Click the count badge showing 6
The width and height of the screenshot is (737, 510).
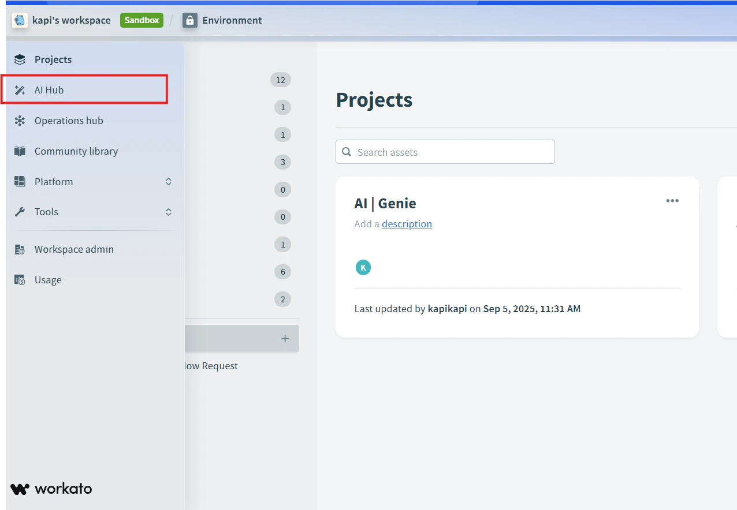click(x=282, y=272)
